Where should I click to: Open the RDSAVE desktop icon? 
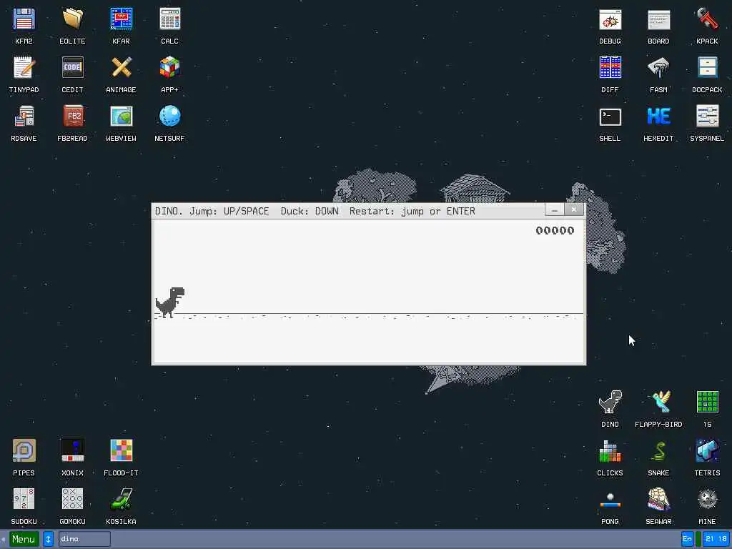(x=24, y=117)
